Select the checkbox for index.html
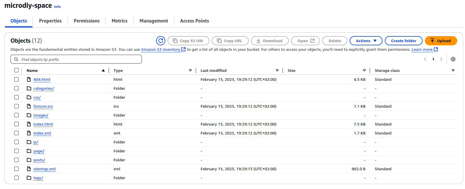This screenshot has height=189, width=465. coord(16,124)
